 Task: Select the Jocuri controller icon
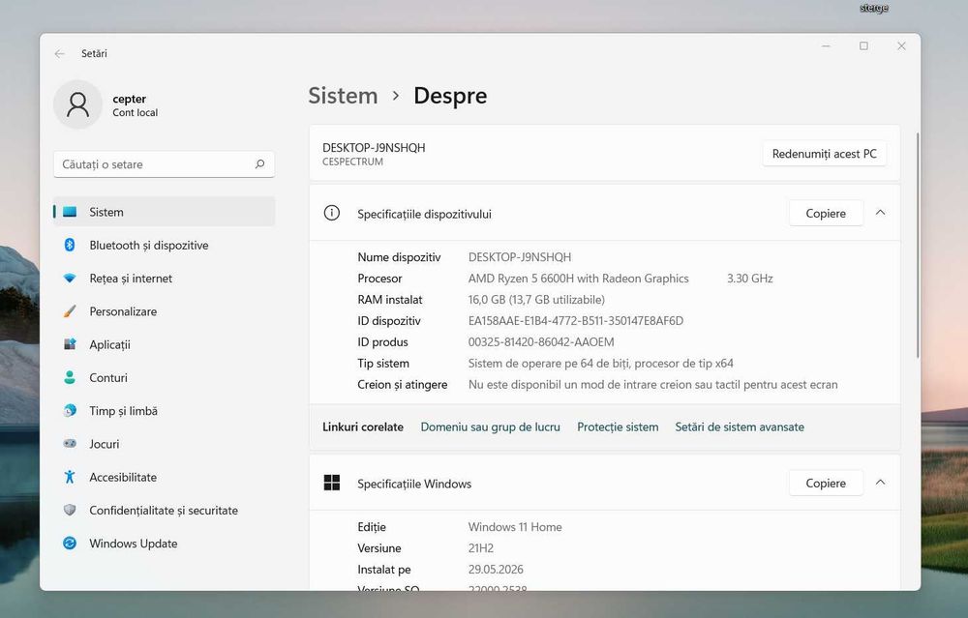70,444
